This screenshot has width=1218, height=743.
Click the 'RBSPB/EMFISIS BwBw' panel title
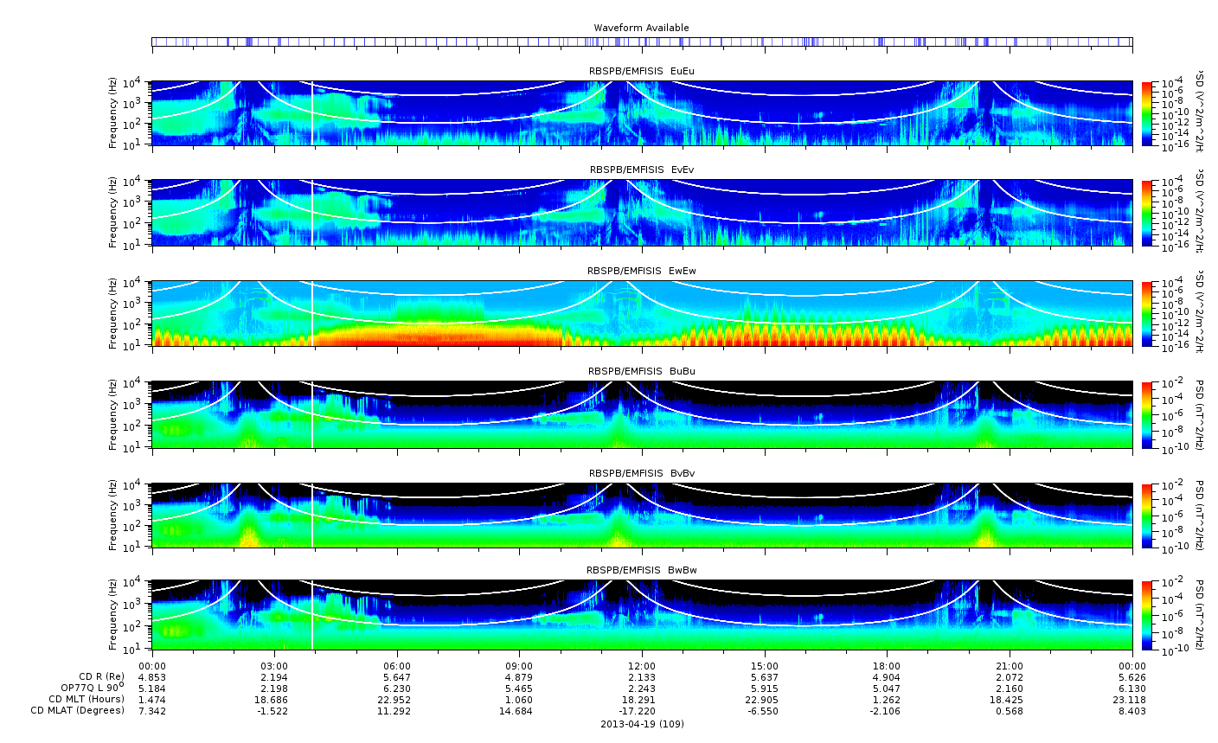tap(641, 571)
